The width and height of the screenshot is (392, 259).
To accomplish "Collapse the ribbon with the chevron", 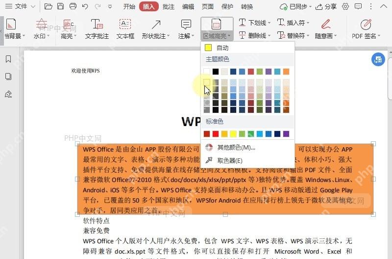I will [383, 6].
